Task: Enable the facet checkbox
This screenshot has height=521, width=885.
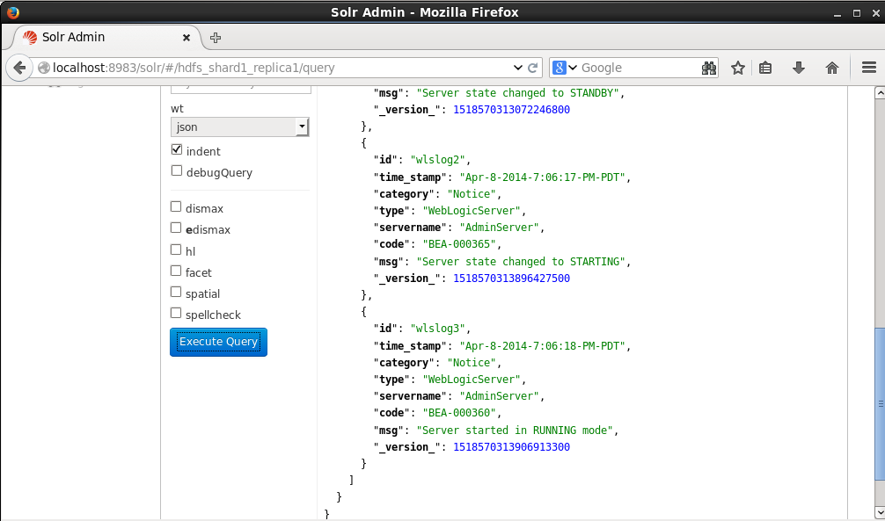Action: tap(176, 271)
